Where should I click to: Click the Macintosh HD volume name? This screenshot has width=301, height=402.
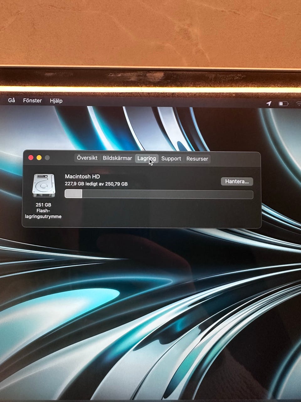click(x=82, y=177)
